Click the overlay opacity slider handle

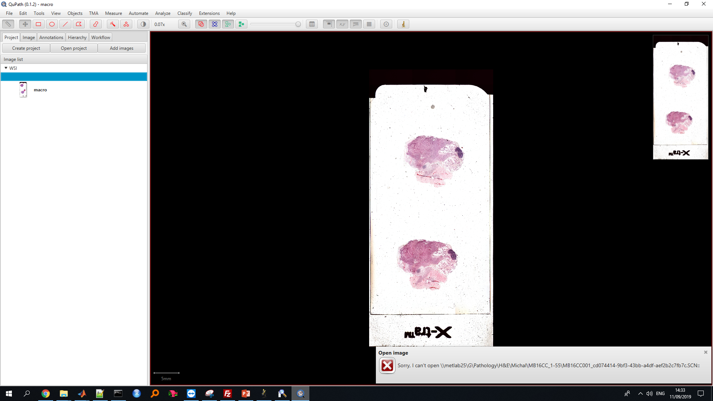coord(298,24)
